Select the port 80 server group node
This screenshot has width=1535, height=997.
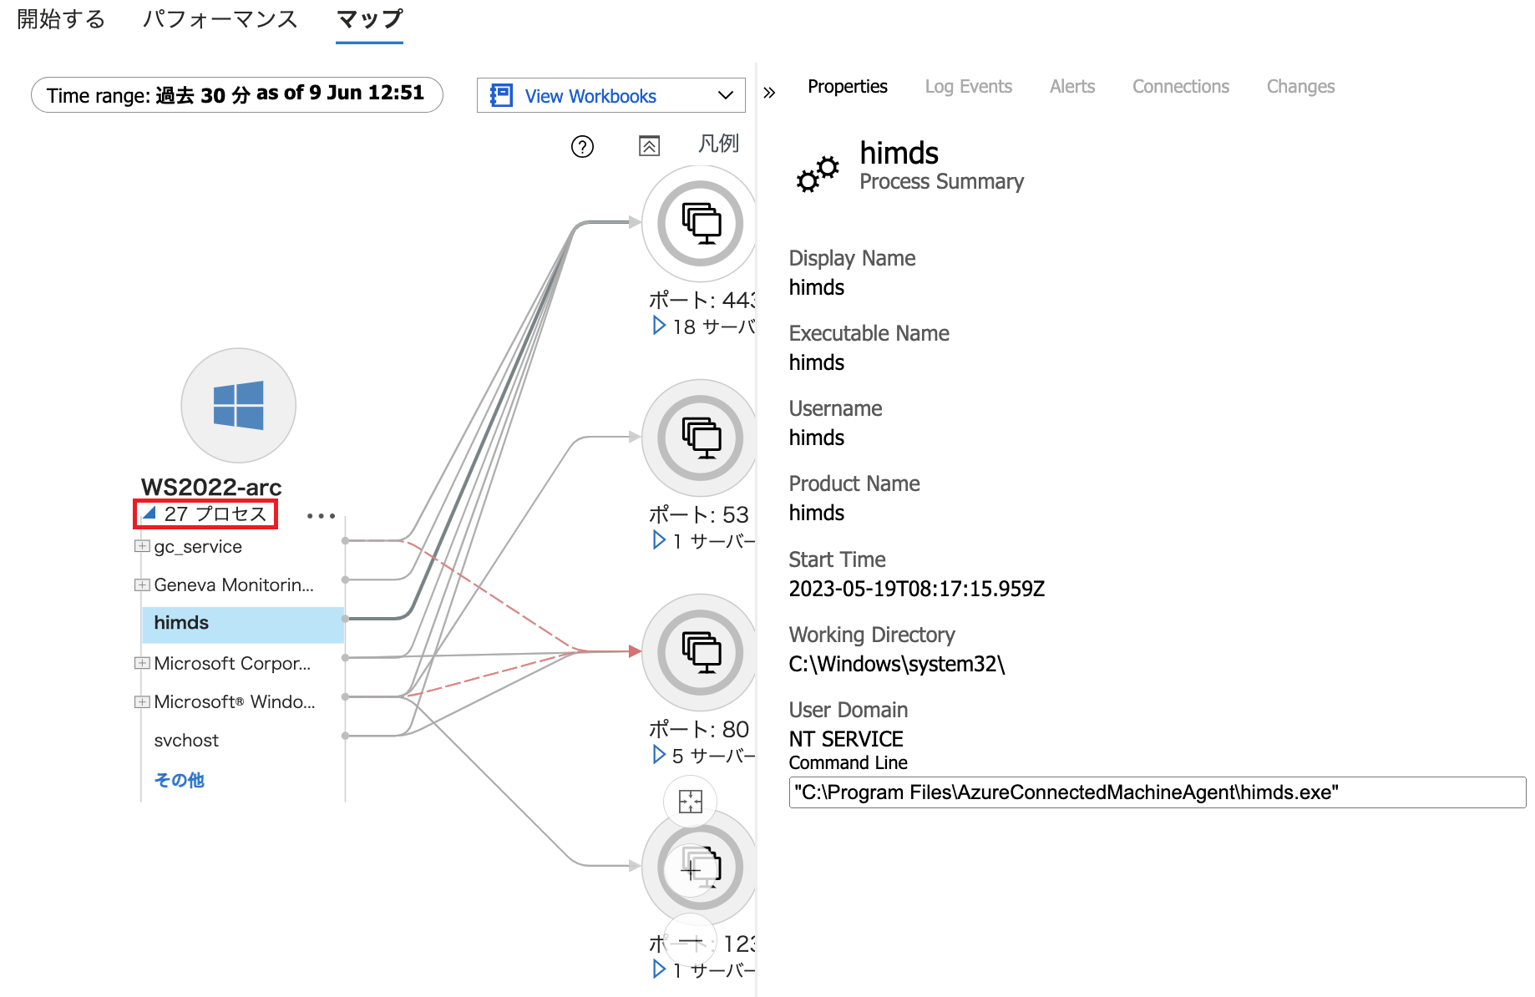point(700,652)
